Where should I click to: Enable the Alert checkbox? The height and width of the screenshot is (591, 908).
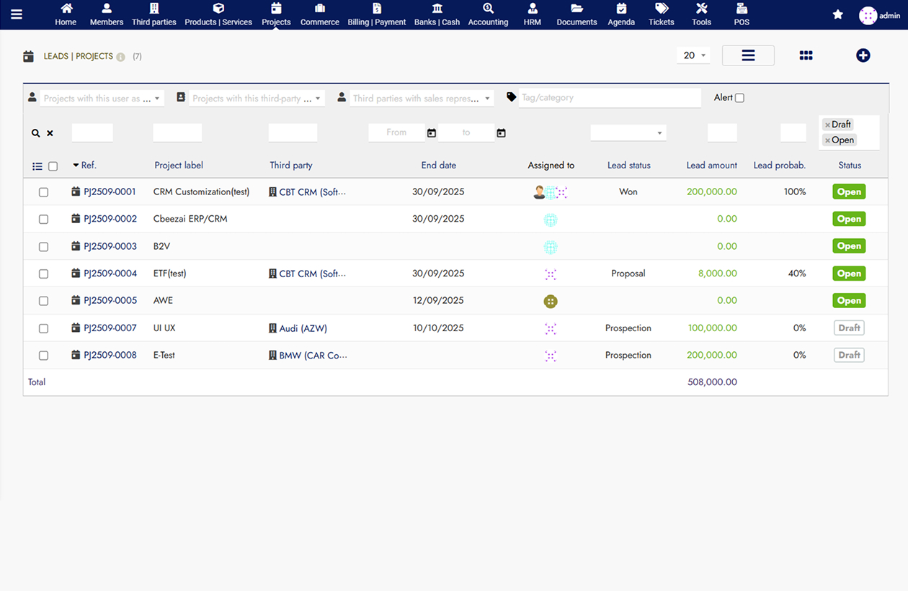pos(739,98)
